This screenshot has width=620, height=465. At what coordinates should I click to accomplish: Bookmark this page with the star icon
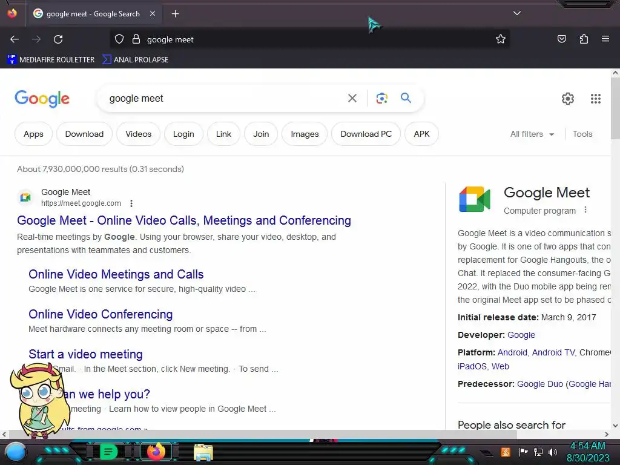tap(501, 39)
